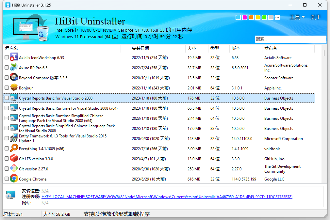Click the GitHub, Inc. publisher cell
Viewport: 330px width, 220px height.
click(x=275, y=159)
